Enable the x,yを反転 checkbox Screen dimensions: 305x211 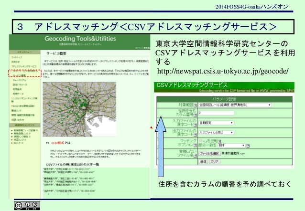(x=200, y=141)
